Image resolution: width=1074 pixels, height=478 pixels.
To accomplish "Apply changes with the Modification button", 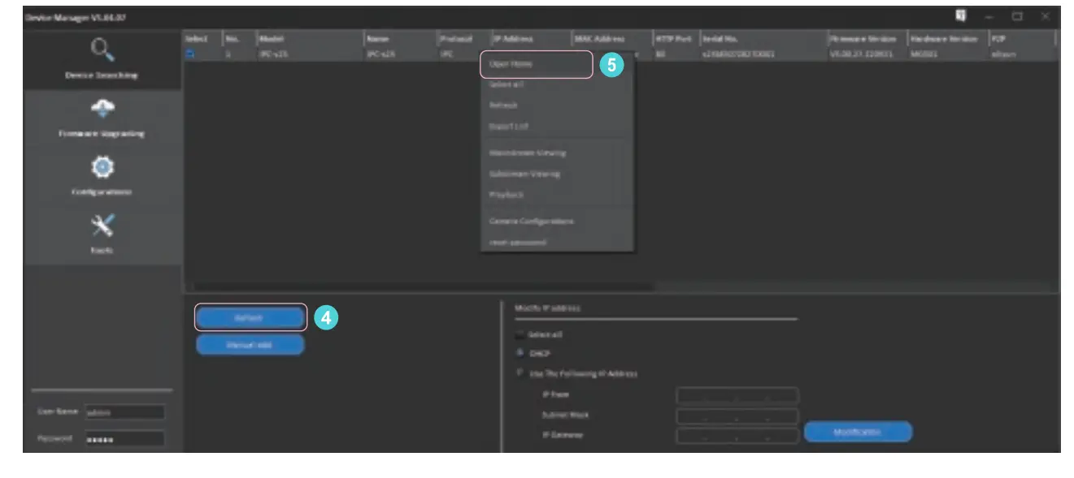I will (859, 432).
